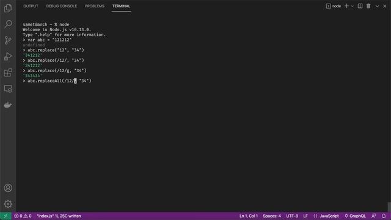Create a new terminal with plus icon
Image resolution: width=391 pixels, height=220 pixels.
[x=346, y=6]
